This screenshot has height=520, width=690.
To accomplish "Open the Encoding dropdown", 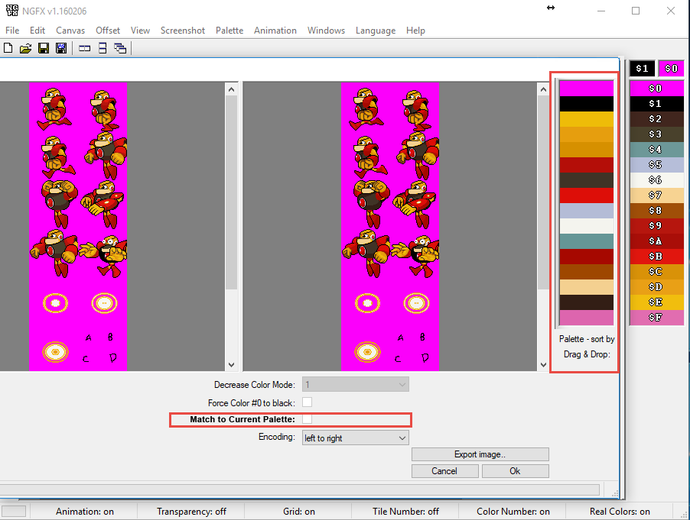I will [x=356, y=438].
